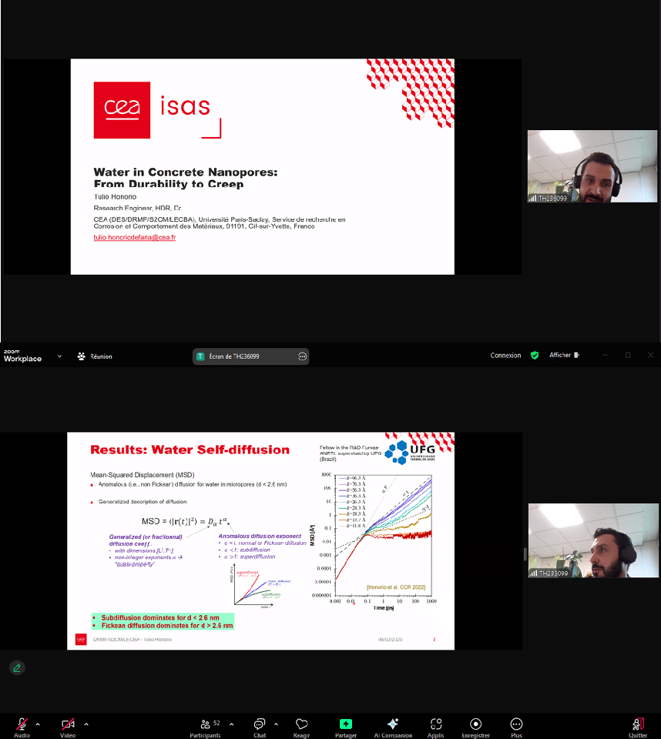This screenshot has height=739, width=661.
Task: Click the 'Tulio Honorio' author name on title slide
Action: (x=115, y=196)
